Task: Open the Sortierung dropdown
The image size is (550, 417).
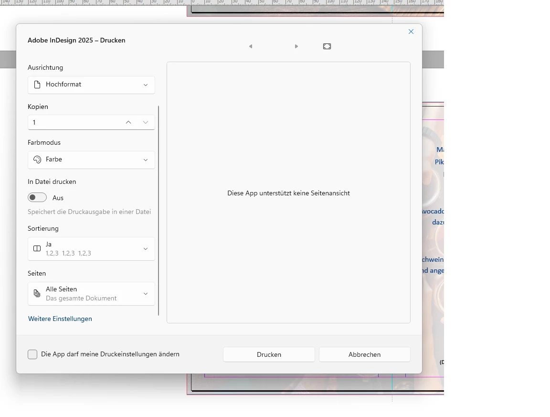Action: (x=91, y=248)
